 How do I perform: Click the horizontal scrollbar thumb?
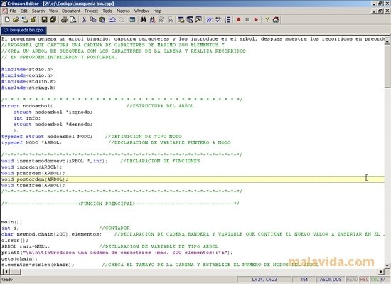point(15,271)
